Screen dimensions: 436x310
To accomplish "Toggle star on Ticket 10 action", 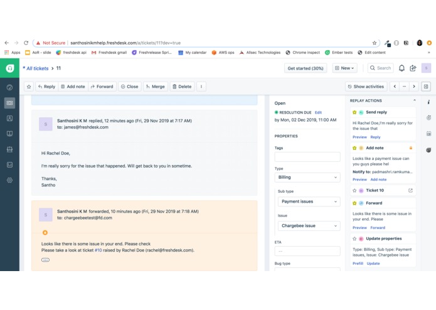I will click(354, 190).
